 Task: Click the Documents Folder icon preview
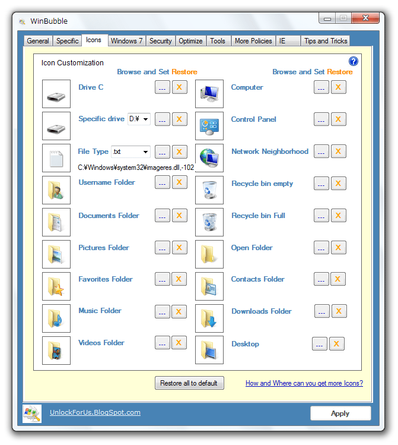tap(56, 222)
